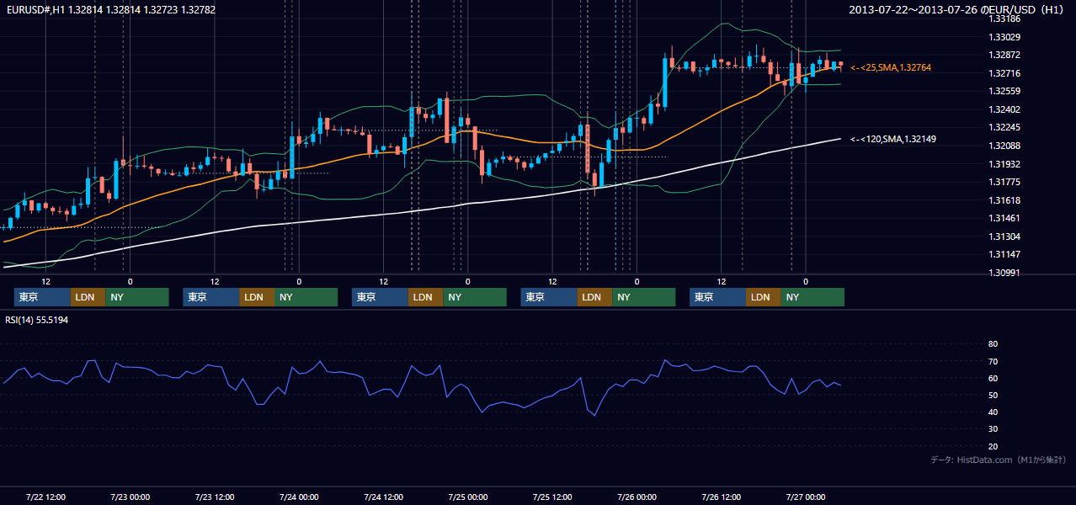Click price axis label 1.30991
This screenshot has width=1076, height=505.
tap(1004, 273)
